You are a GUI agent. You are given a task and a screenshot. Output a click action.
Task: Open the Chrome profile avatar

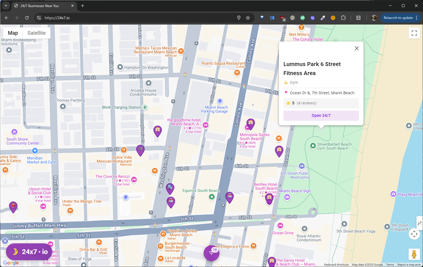click(374, 18)
